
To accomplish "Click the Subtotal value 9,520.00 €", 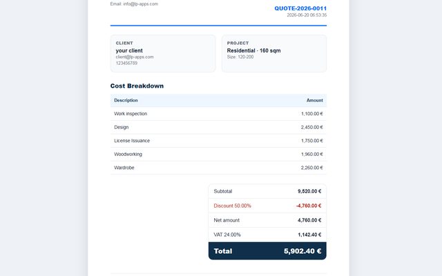I will pyautogui.click(x=309, y=191).
